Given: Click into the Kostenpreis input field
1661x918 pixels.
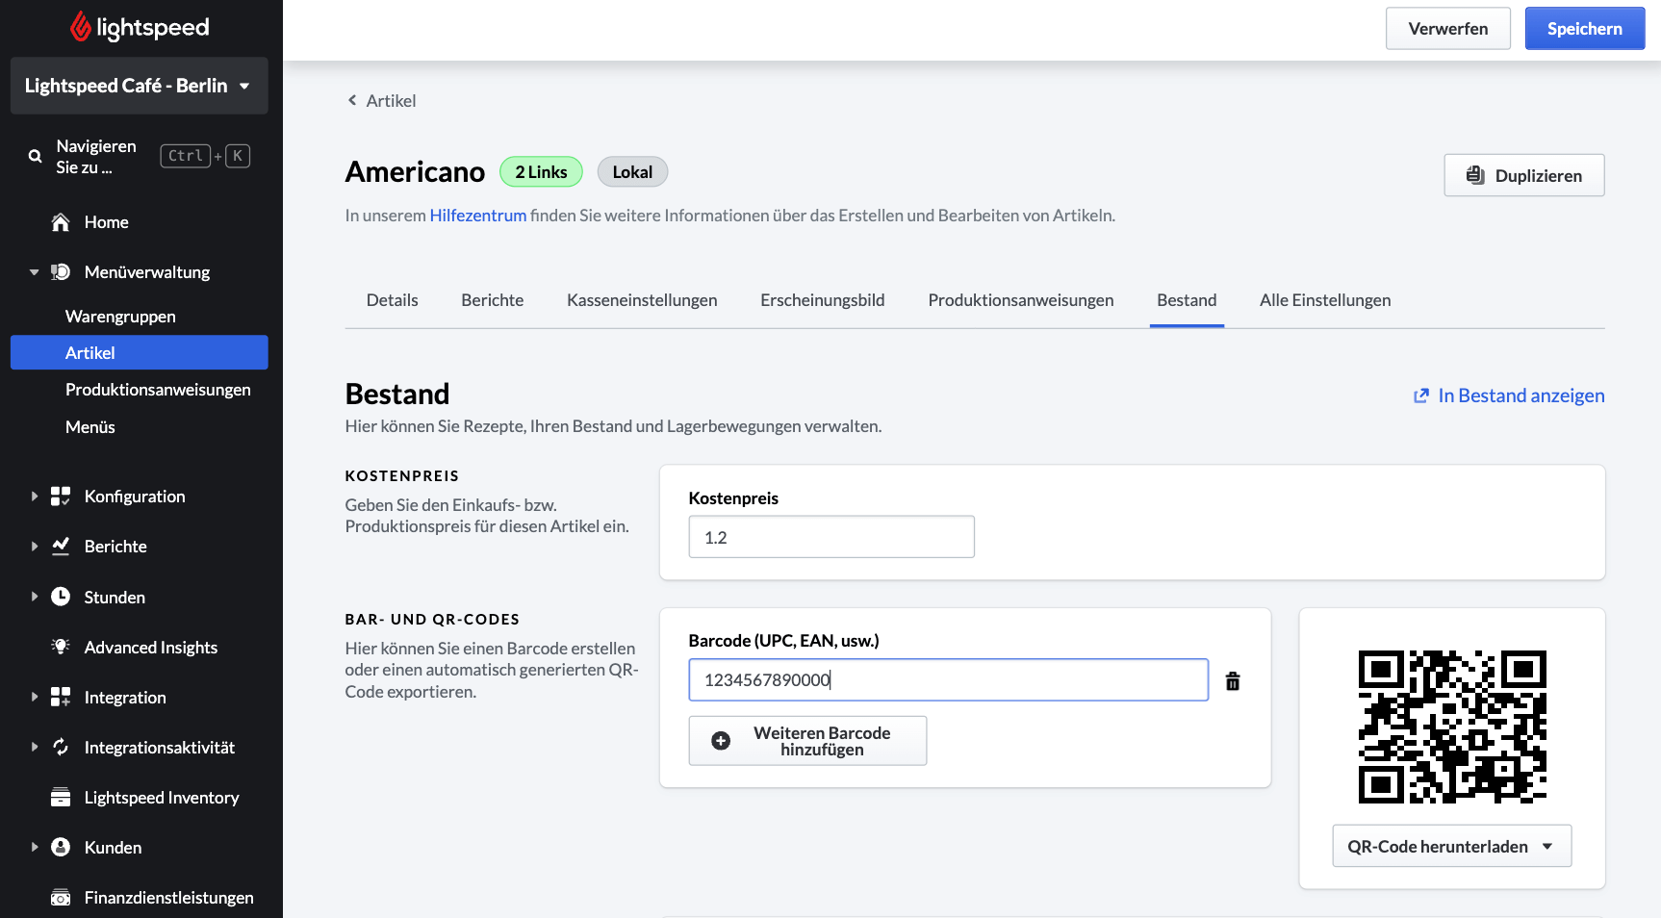Looking at the screenshot, I should (831, 537).
